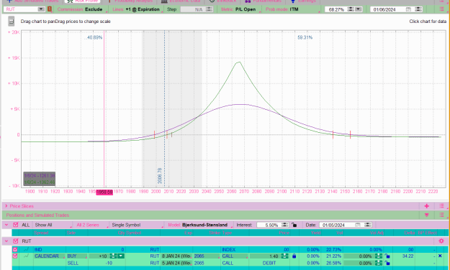Adjust the 01/05/2024 date stepper
This screenshot has width=450, height=270.
click(368, 225)
